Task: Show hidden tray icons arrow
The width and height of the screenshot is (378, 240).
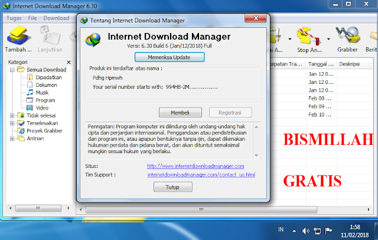Action: pyautogui.click(x=294, y=231)
